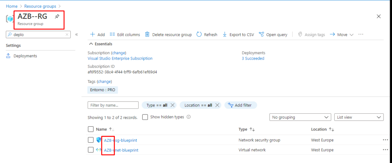Image resolution: width=392 pixels, height=163 pixels.
Task: Expand the Move dropdown chevron
Action: 351,35
